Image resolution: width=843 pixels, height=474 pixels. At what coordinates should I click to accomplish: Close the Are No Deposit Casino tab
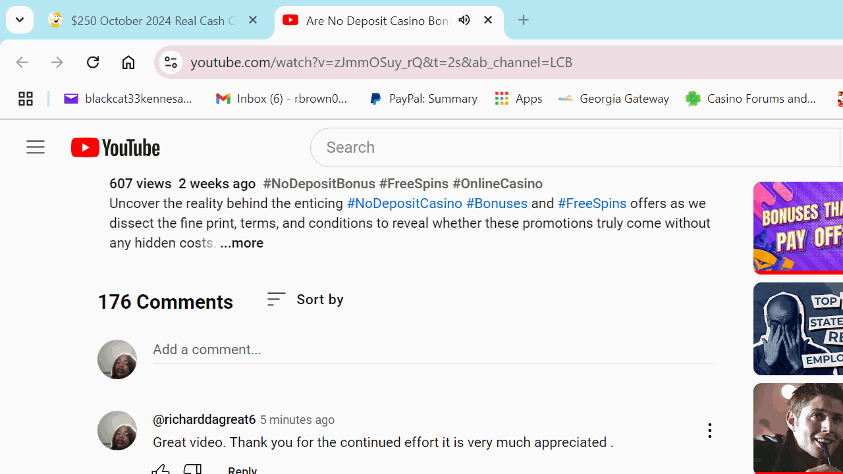[x=487, y=20]
